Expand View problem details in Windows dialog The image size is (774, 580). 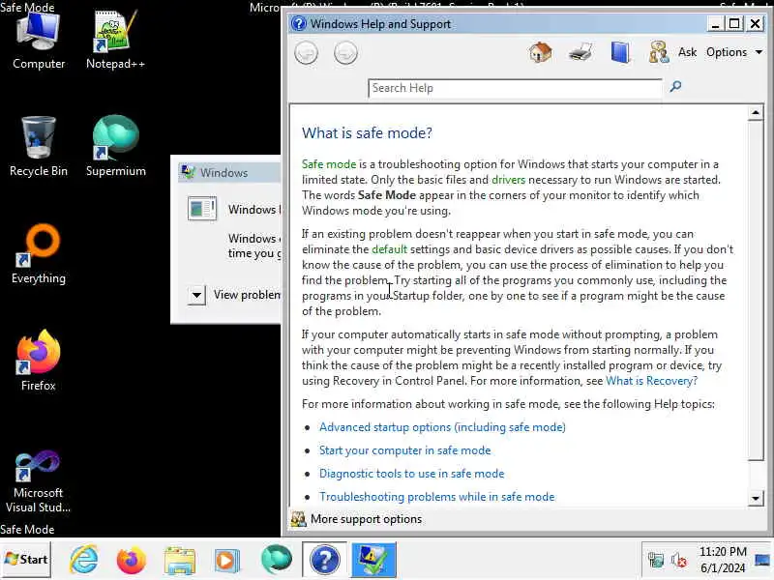click(x=196, y=296)
